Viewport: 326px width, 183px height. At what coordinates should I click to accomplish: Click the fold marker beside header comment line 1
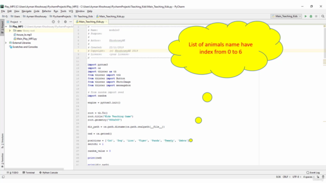pos(87,27)
